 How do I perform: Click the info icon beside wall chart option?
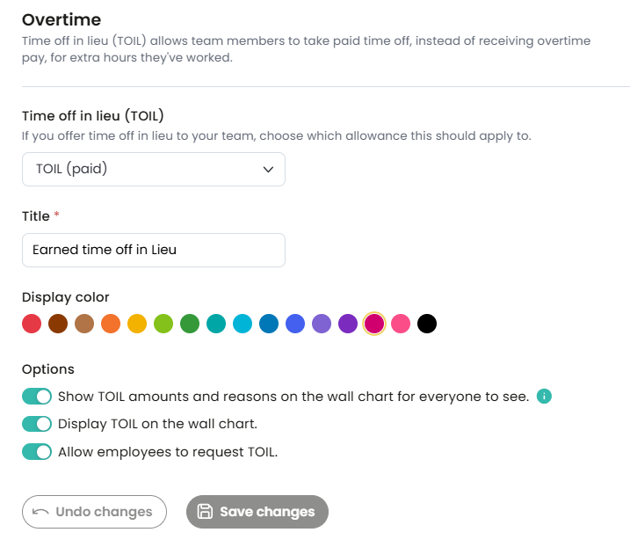[x=544, y=396]
